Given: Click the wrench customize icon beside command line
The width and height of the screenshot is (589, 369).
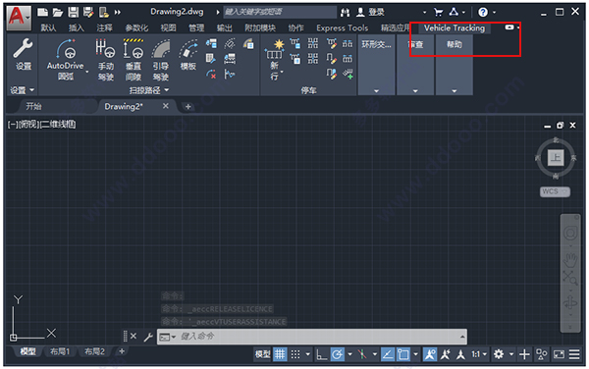Looking at the screenshot, I should coord(148,337).
